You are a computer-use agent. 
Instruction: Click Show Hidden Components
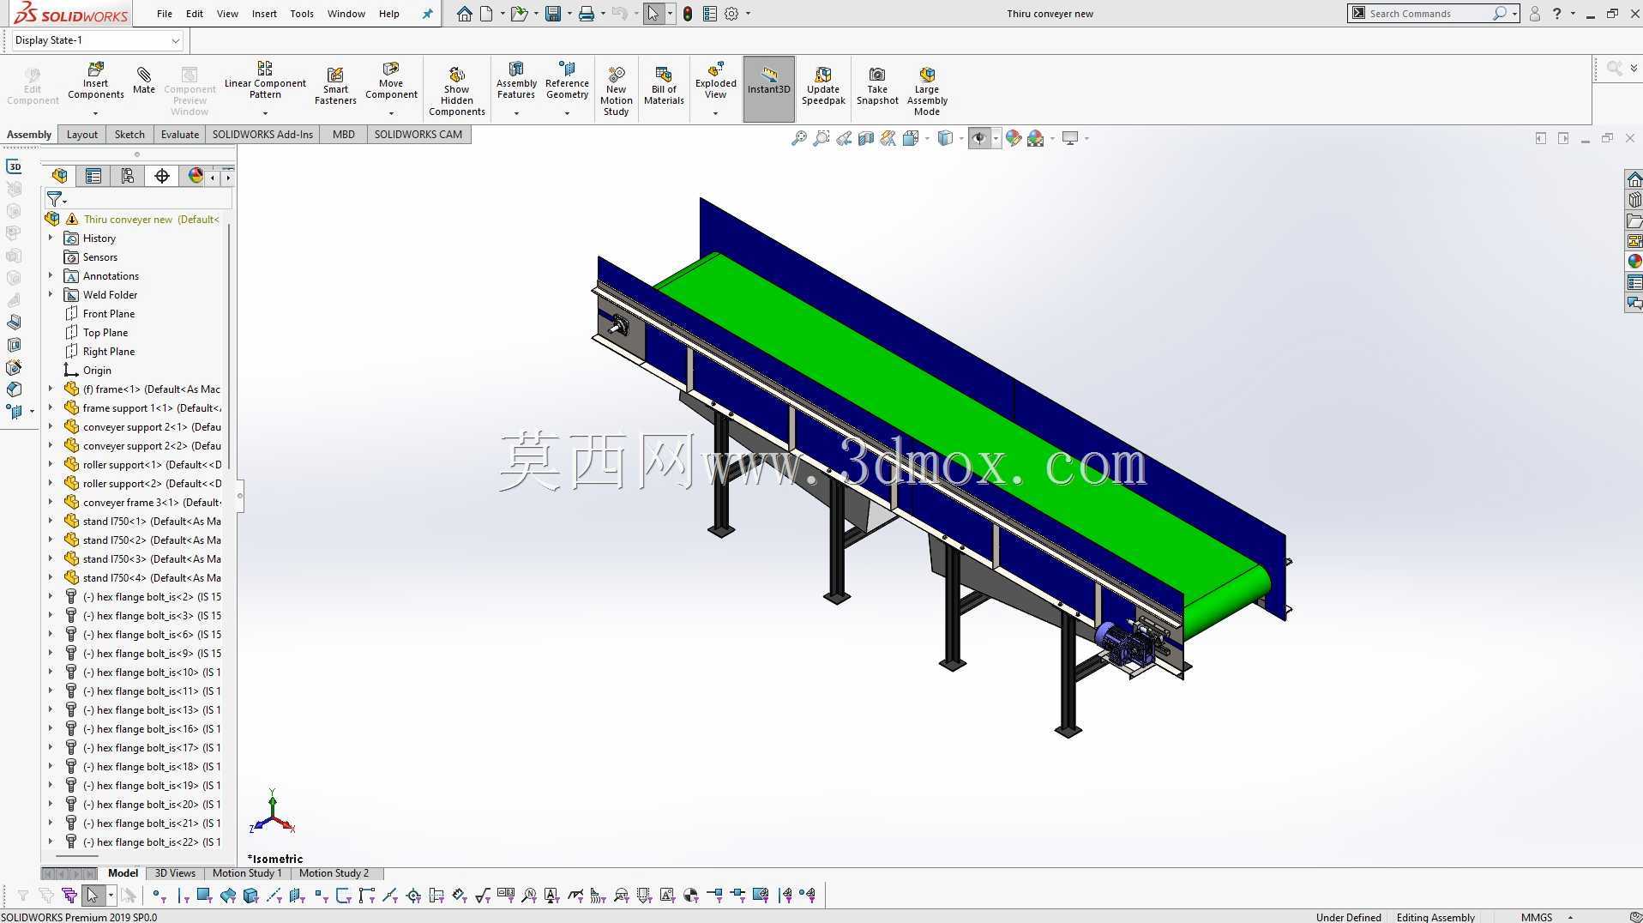tap(457, 91)
